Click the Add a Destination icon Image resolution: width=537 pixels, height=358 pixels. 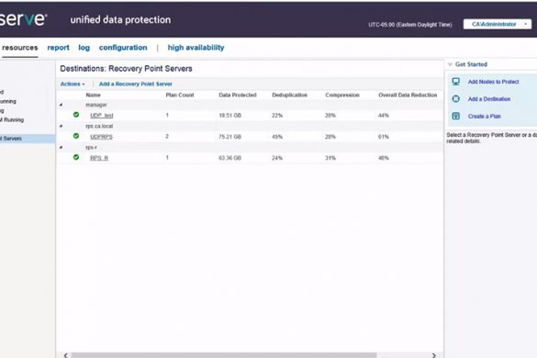(456, 98)
